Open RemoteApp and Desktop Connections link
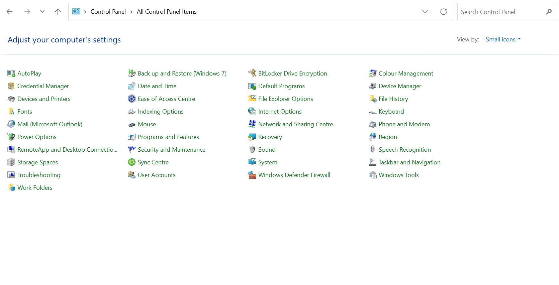This screenshot has height=285, width=559. pos(67,150)
